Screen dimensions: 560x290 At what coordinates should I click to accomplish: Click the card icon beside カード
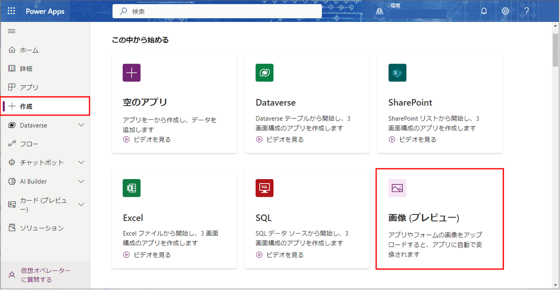(x=12, y=205)
